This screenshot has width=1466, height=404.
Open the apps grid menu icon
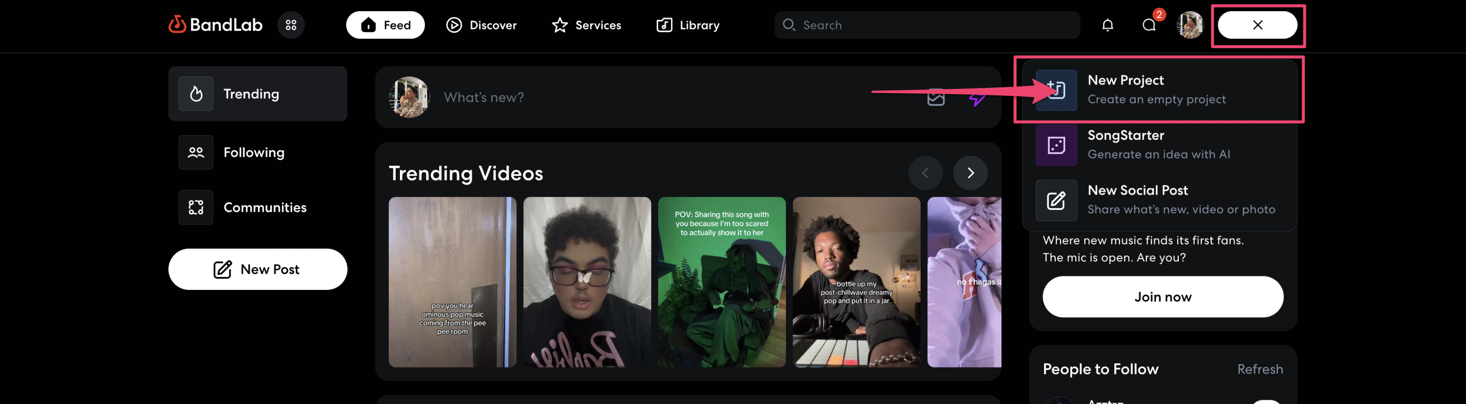(291, 25)
